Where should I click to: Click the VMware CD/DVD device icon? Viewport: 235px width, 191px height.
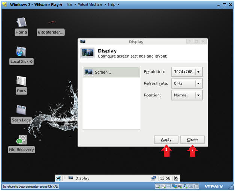pos(163,187)
